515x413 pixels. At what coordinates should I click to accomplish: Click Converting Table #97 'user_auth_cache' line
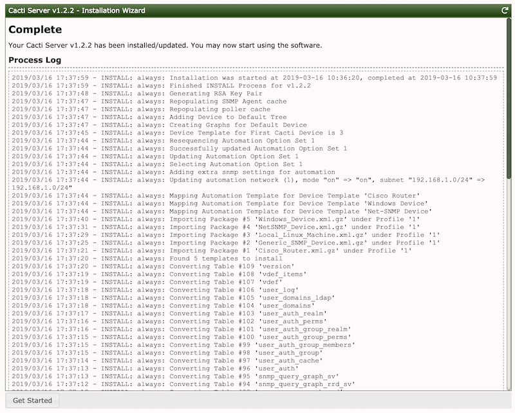[167, 362]
